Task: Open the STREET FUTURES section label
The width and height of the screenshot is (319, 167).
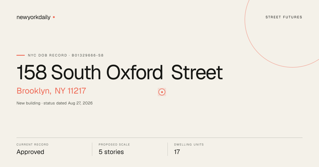Action: 284,17
